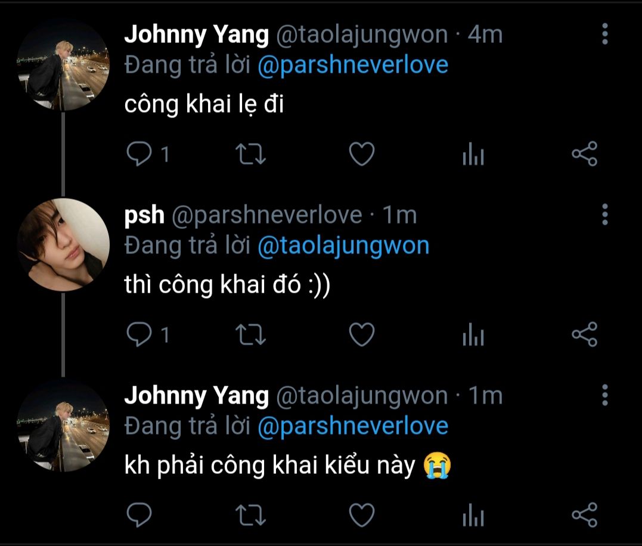Retweet psh's 'thì công khai đó' tweet
This screenshot has width=642, height=546.
tap(250, 334)
